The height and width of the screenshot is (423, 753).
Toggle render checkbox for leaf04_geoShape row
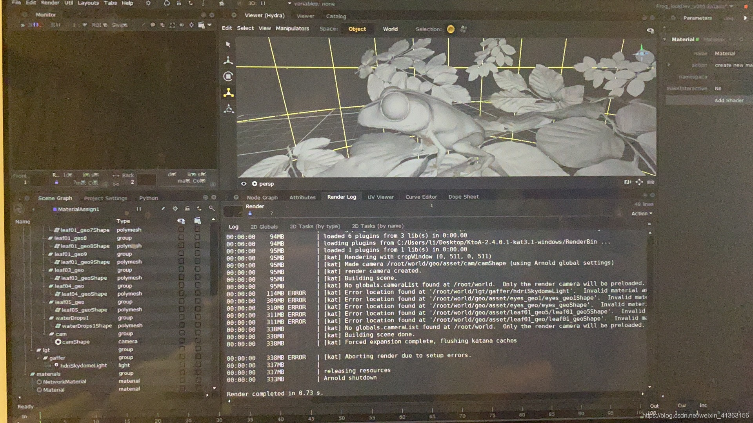(197, 293)
